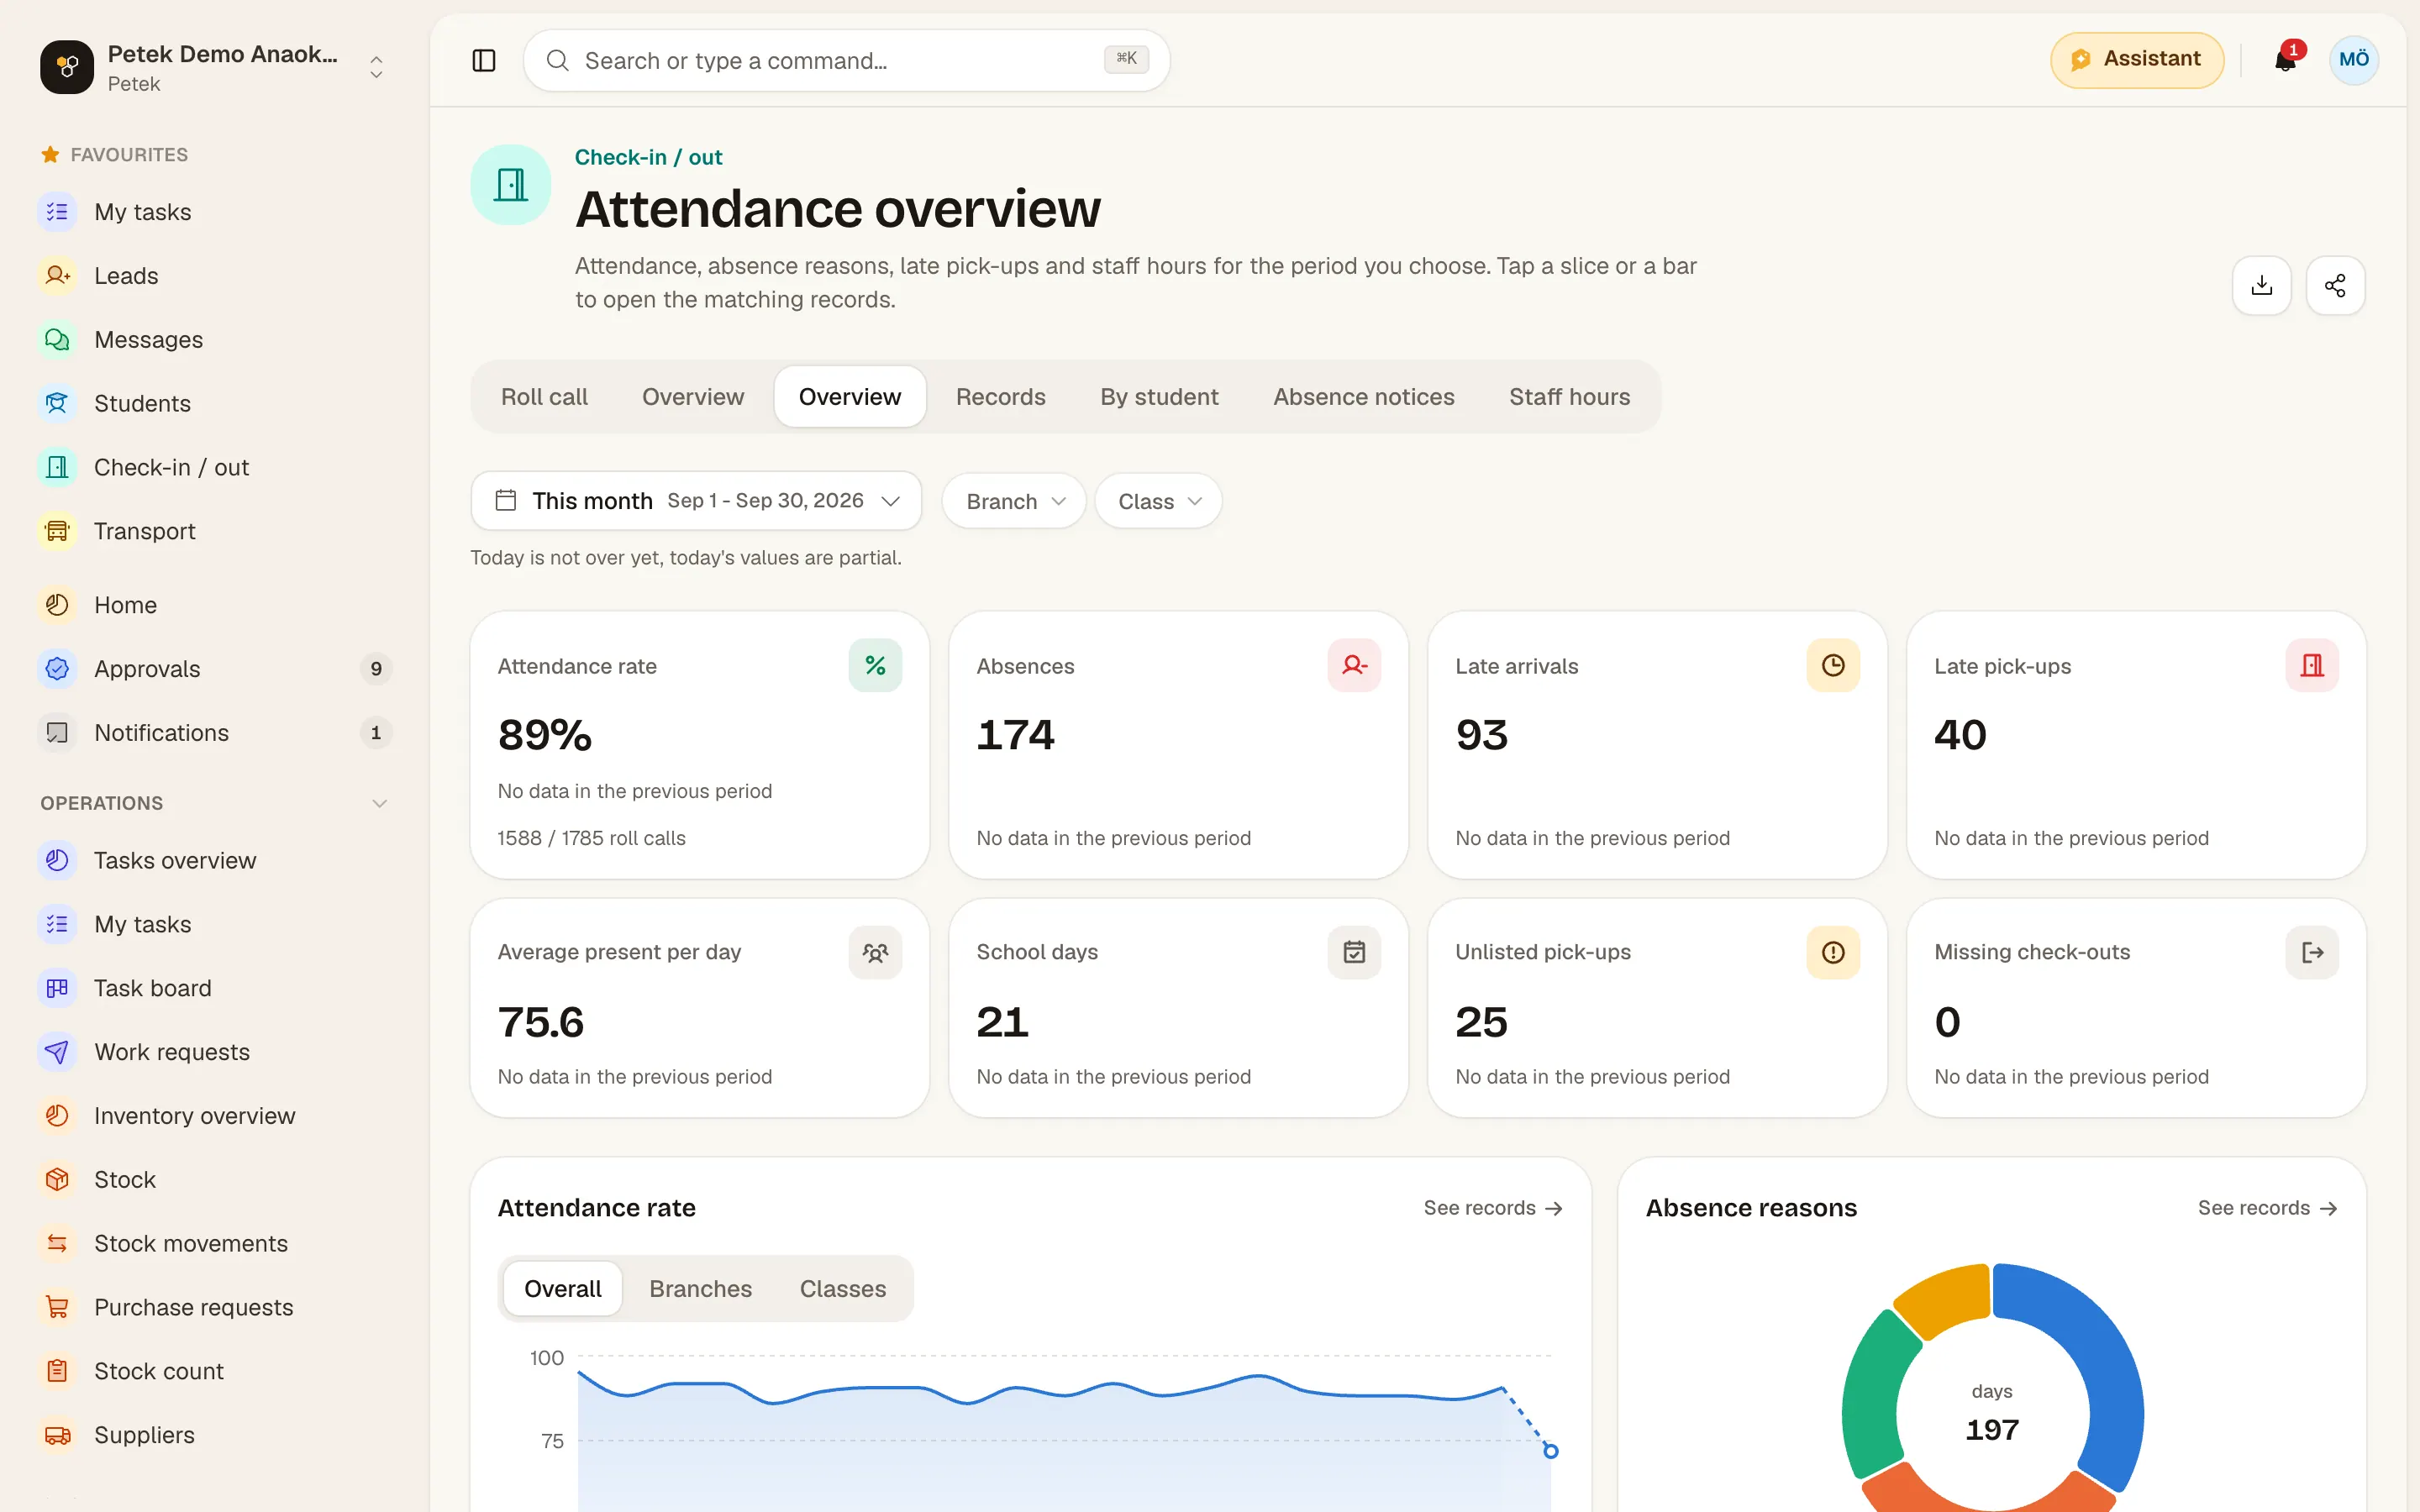Switch chart to Overall view
The height and width of the screenshot is (1512, 2420).
562,1289
